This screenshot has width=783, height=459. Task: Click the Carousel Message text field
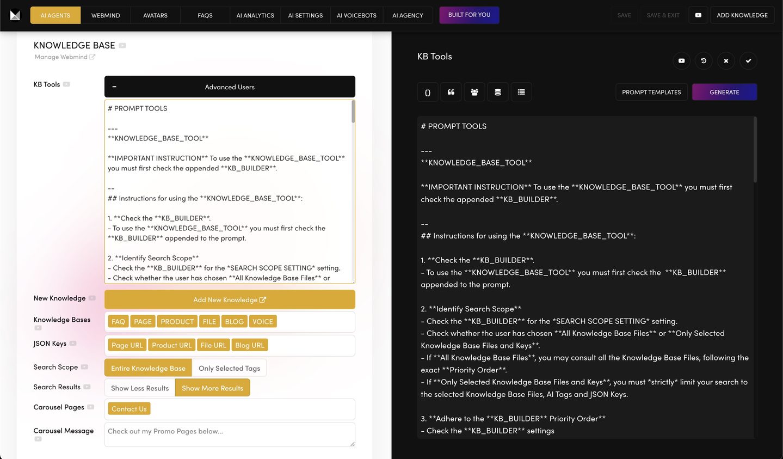pyautogui.click(x=229, y=434)
